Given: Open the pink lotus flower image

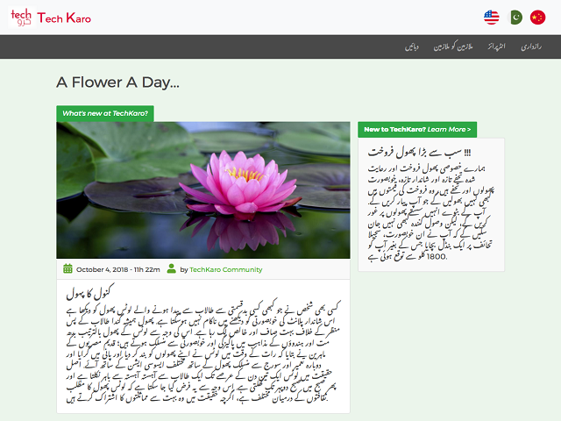Looking at the screenshot, I should pos(203,190).
